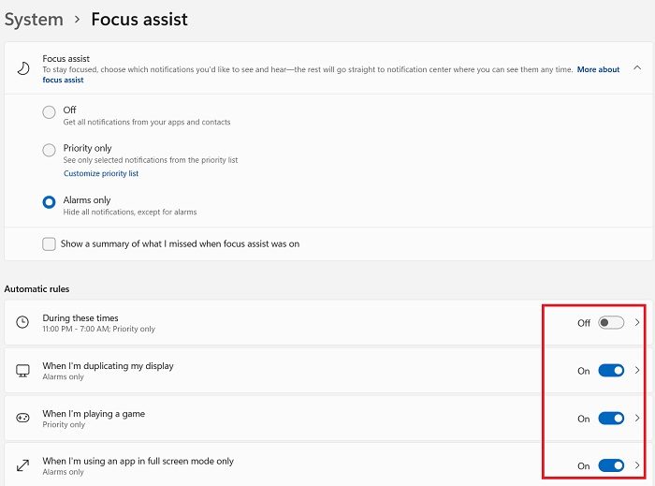The image size is (655, 486).
Task: Open full screen mode rule chevron
Action: click(637, 465)
